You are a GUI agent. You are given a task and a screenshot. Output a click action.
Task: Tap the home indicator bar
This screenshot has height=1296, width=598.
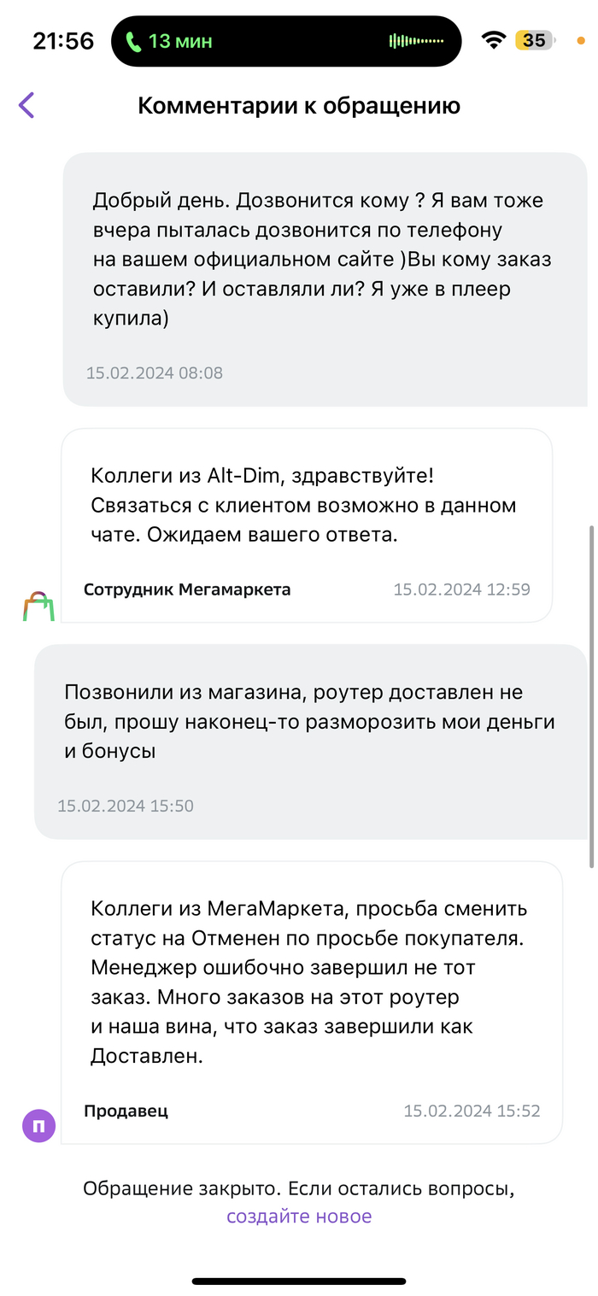tap(299, 1281)
